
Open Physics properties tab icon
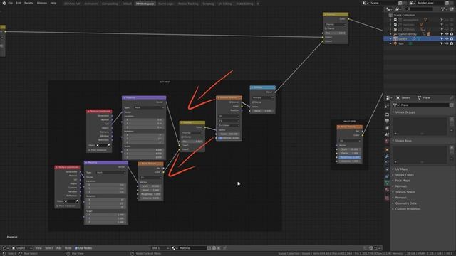pyautogui.click(x=387, y=170)
